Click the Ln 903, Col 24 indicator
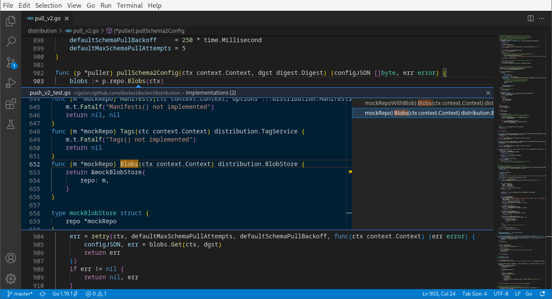The width and height of the screenshot is (552, 299). coord(439,294)
